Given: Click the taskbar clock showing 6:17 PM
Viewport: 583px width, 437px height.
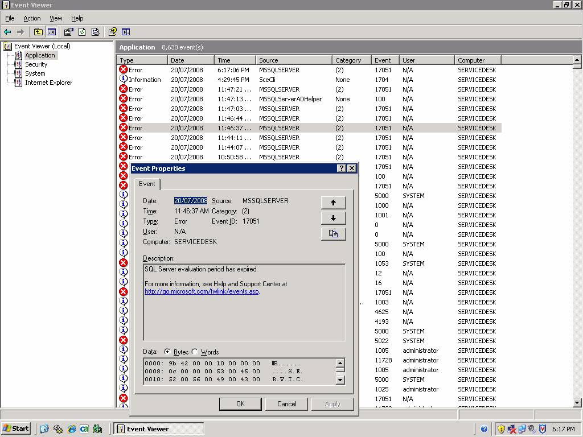Looking at the screenshot, I should [563, 429].
